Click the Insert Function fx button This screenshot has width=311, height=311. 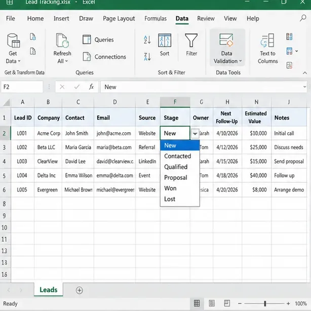click(91, 87)
